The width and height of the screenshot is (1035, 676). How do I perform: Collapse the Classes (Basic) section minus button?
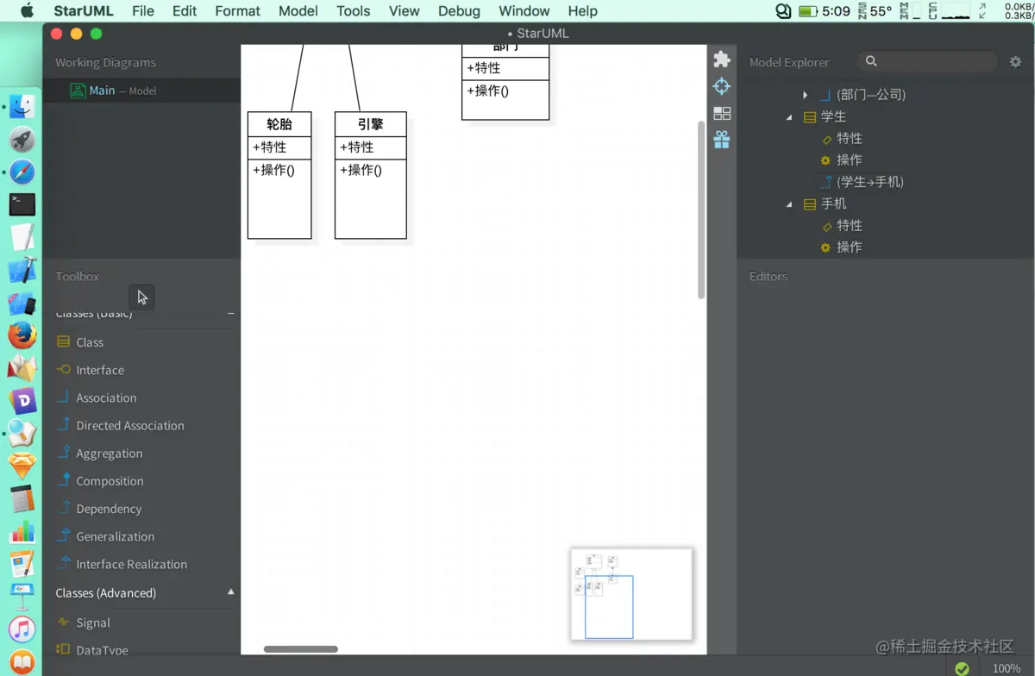(230, 314)
